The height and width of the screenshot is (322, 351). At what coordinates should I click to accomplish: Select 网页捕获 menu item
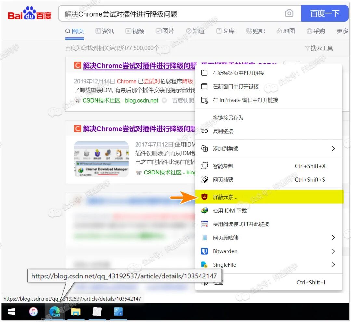coord(269,180)
